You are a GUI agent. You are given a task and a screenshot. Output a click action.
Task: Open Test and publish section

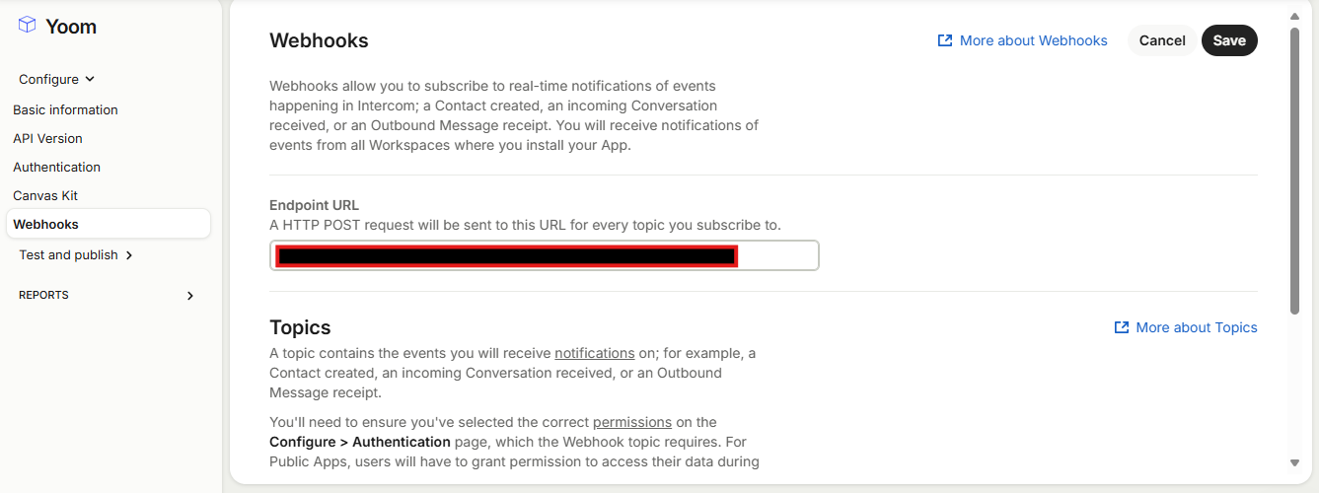(x=68, y=254)
